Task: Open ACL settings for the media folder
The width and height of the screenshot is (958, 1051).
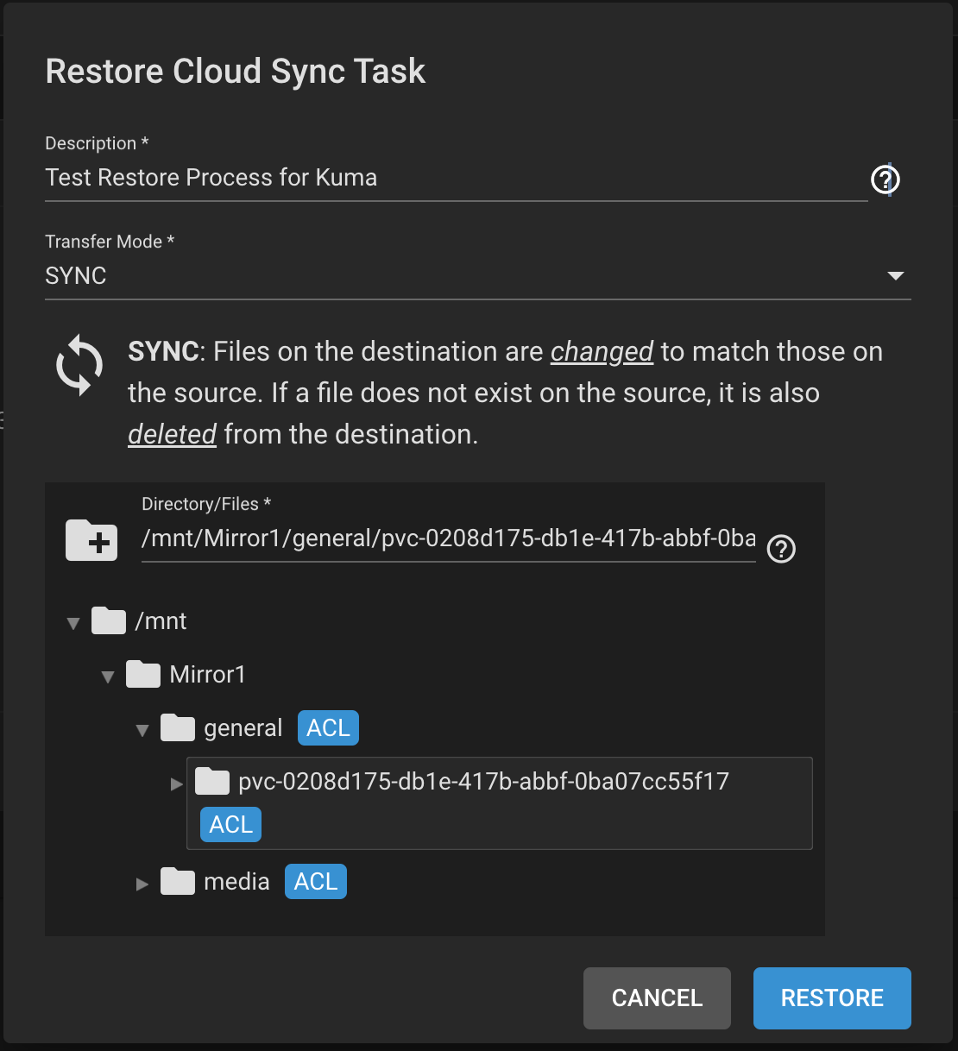Action: pos(315,881)
